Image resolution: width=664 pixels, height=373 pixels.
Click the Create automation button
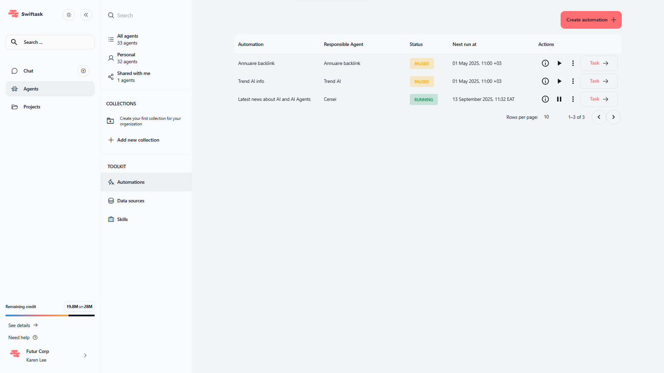(591, 20)
